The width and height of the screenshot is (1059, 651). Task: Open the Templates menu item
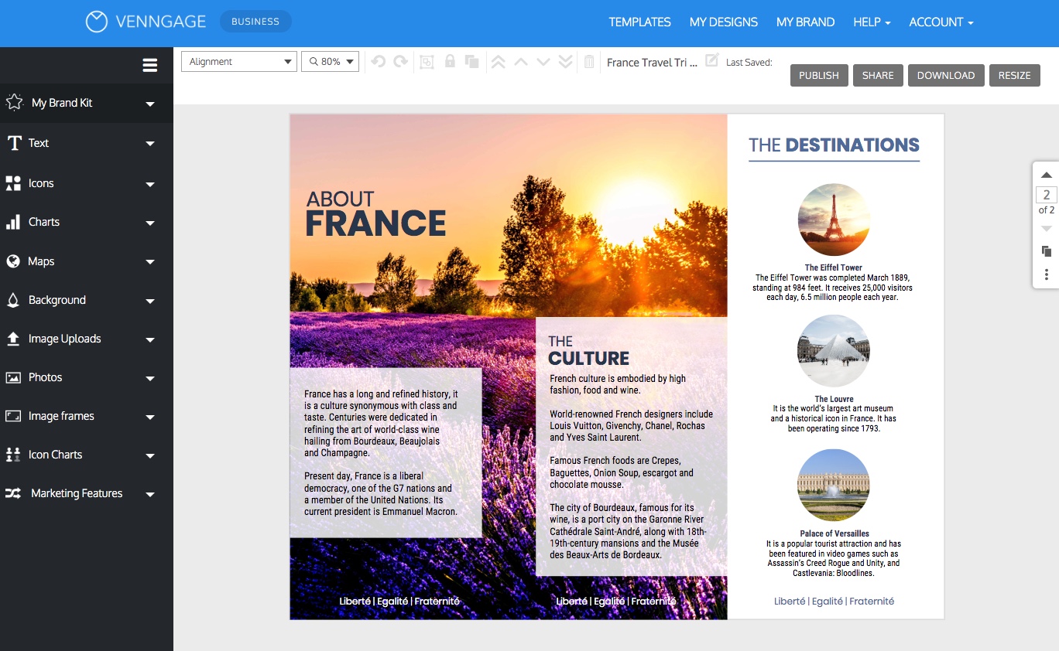[639, 22]
